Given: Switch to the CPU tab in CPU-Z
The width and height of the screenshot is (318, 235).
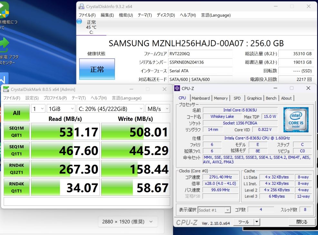Looking at the screenshot, I should point(182,98).
